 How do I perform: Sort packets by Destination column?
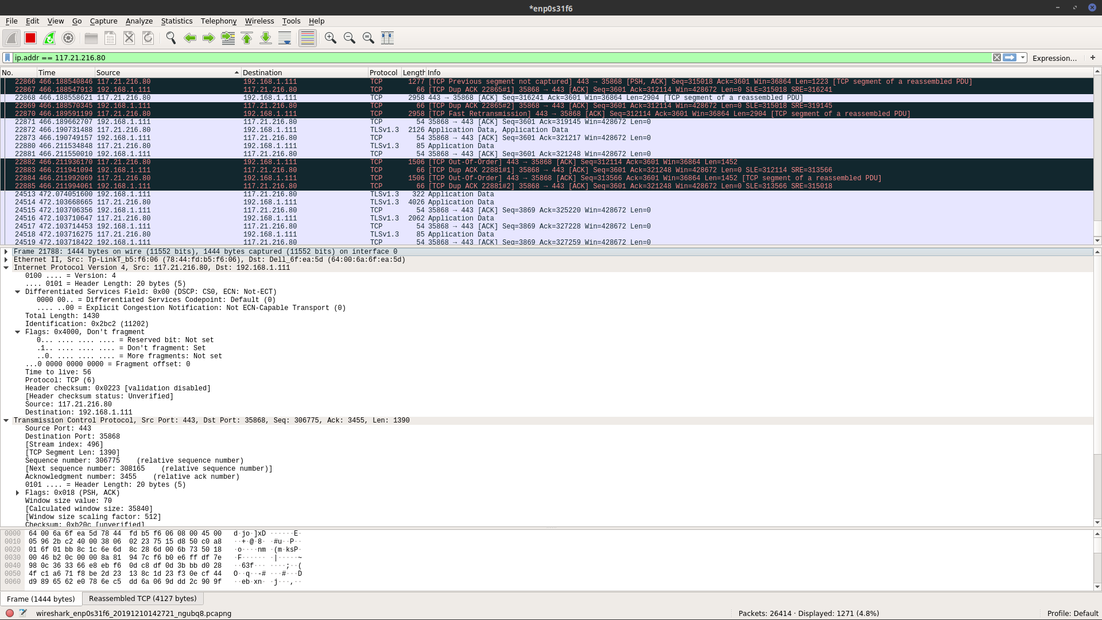(304, 72)
